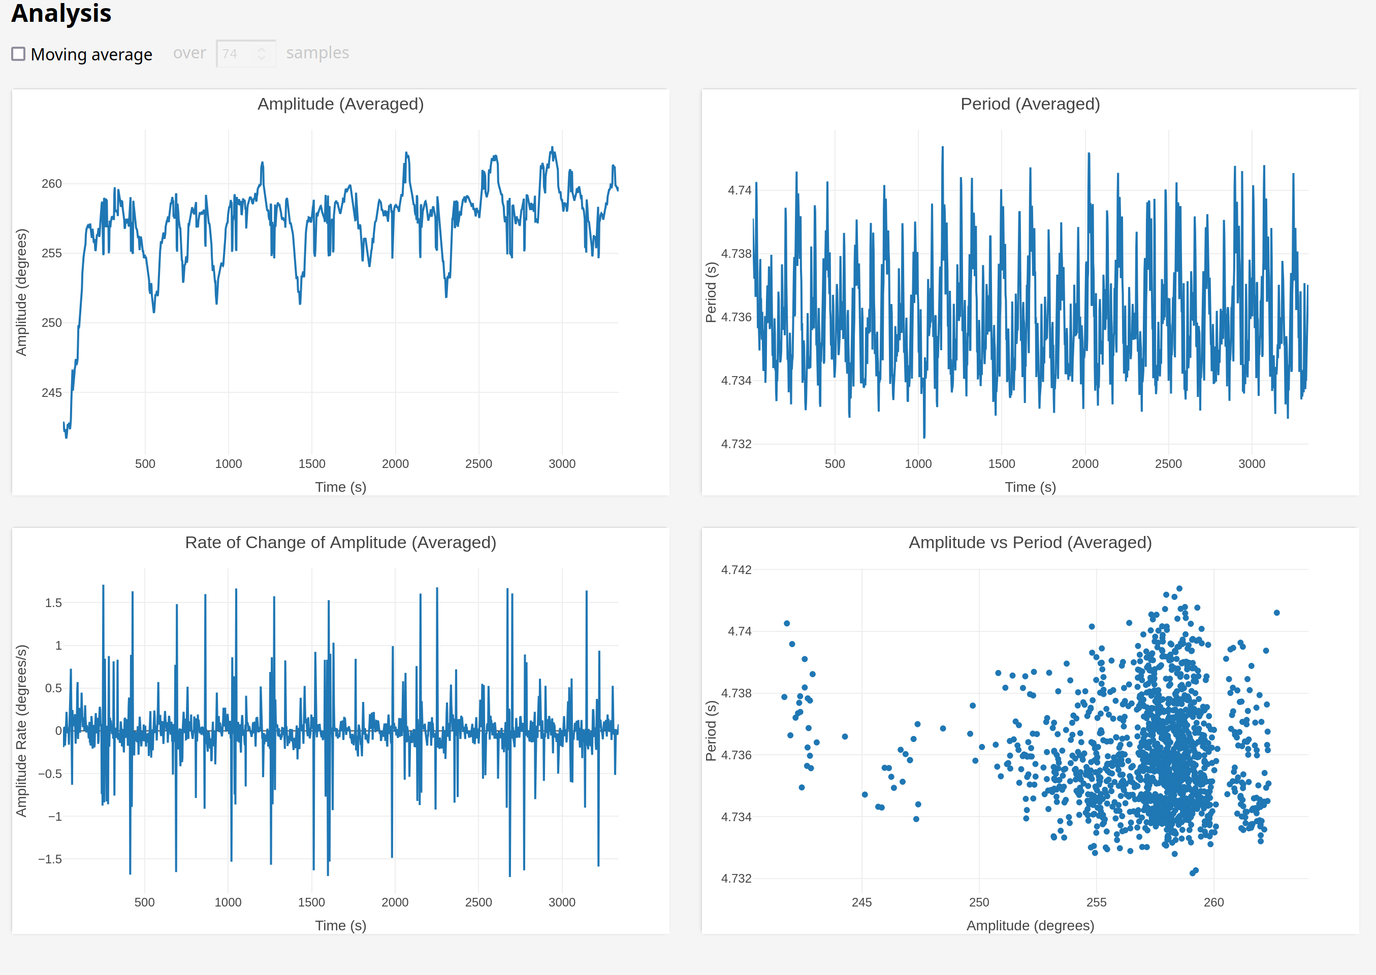The height and width of the screenshot is (975, 1376).
Task: Click the 'Amplitude (Averaged)' chart title
Action: pyautogui.click(x=340, y=104)
